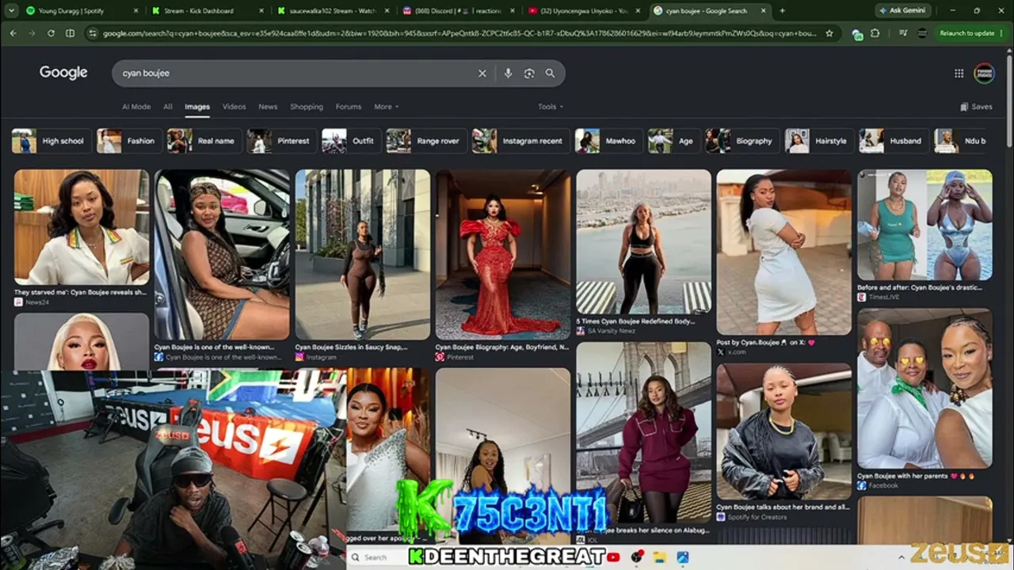Filter images by Hairstyle chip
This screenshot has width=1014, height=570.
tap(818, 141)
